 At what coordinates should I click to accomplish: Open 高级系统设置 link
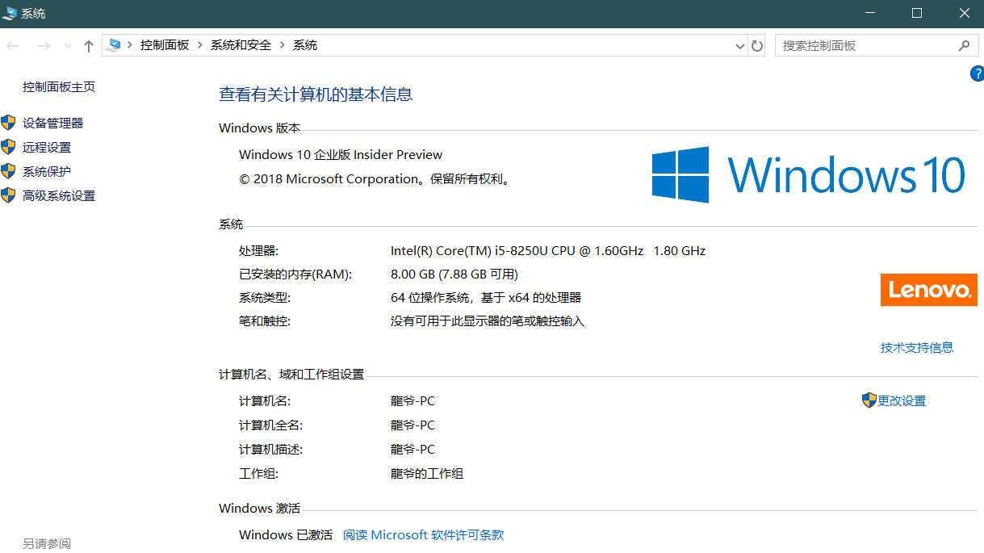59,195
